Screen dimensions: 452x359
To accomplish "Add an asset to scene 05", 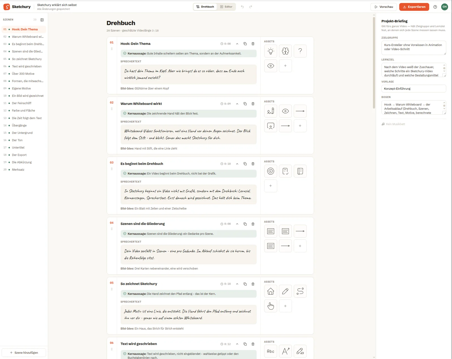I will (285, 306).
